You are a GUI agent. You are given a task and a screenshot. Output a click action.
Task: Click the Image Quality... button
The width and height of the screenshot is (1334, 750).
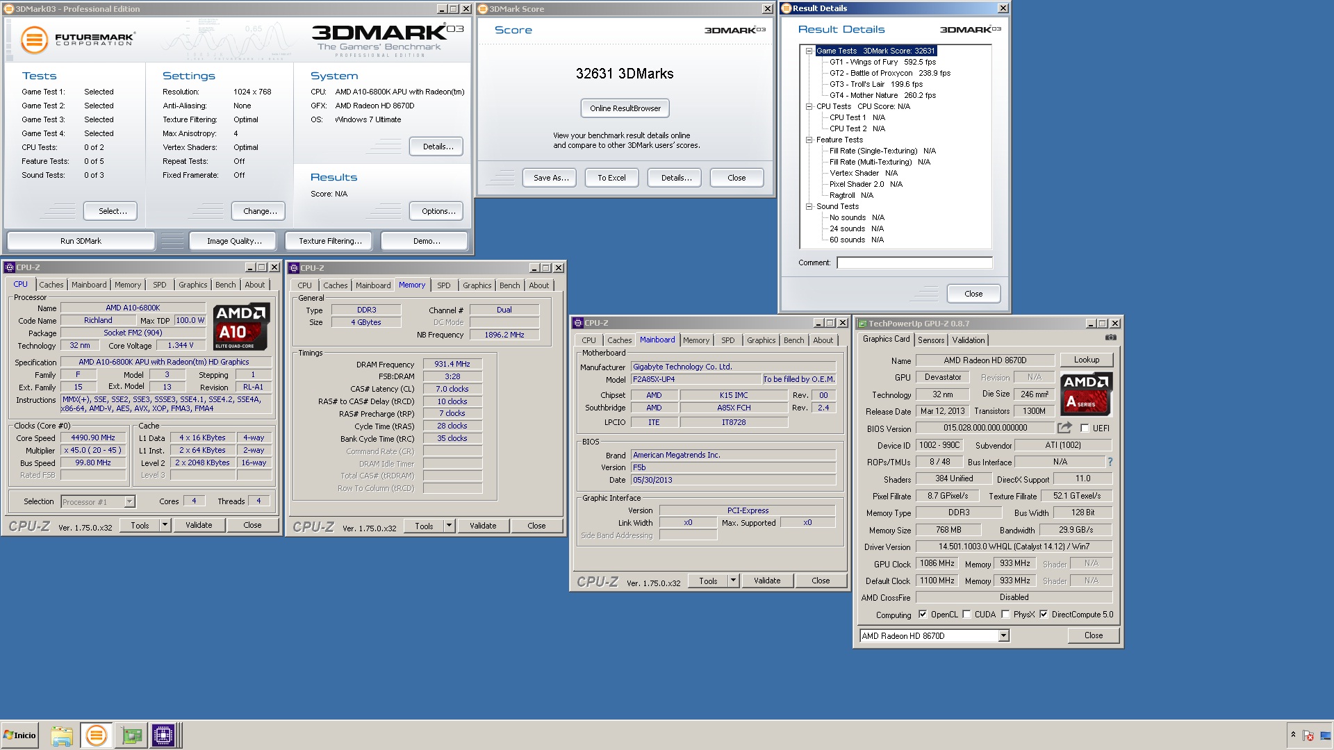(234, 241)
